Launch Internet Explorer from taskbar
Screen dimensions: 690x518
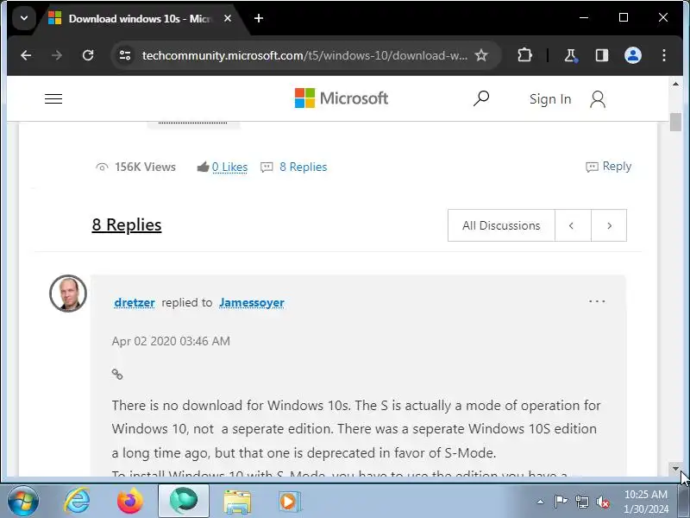[x=78, y=502]
